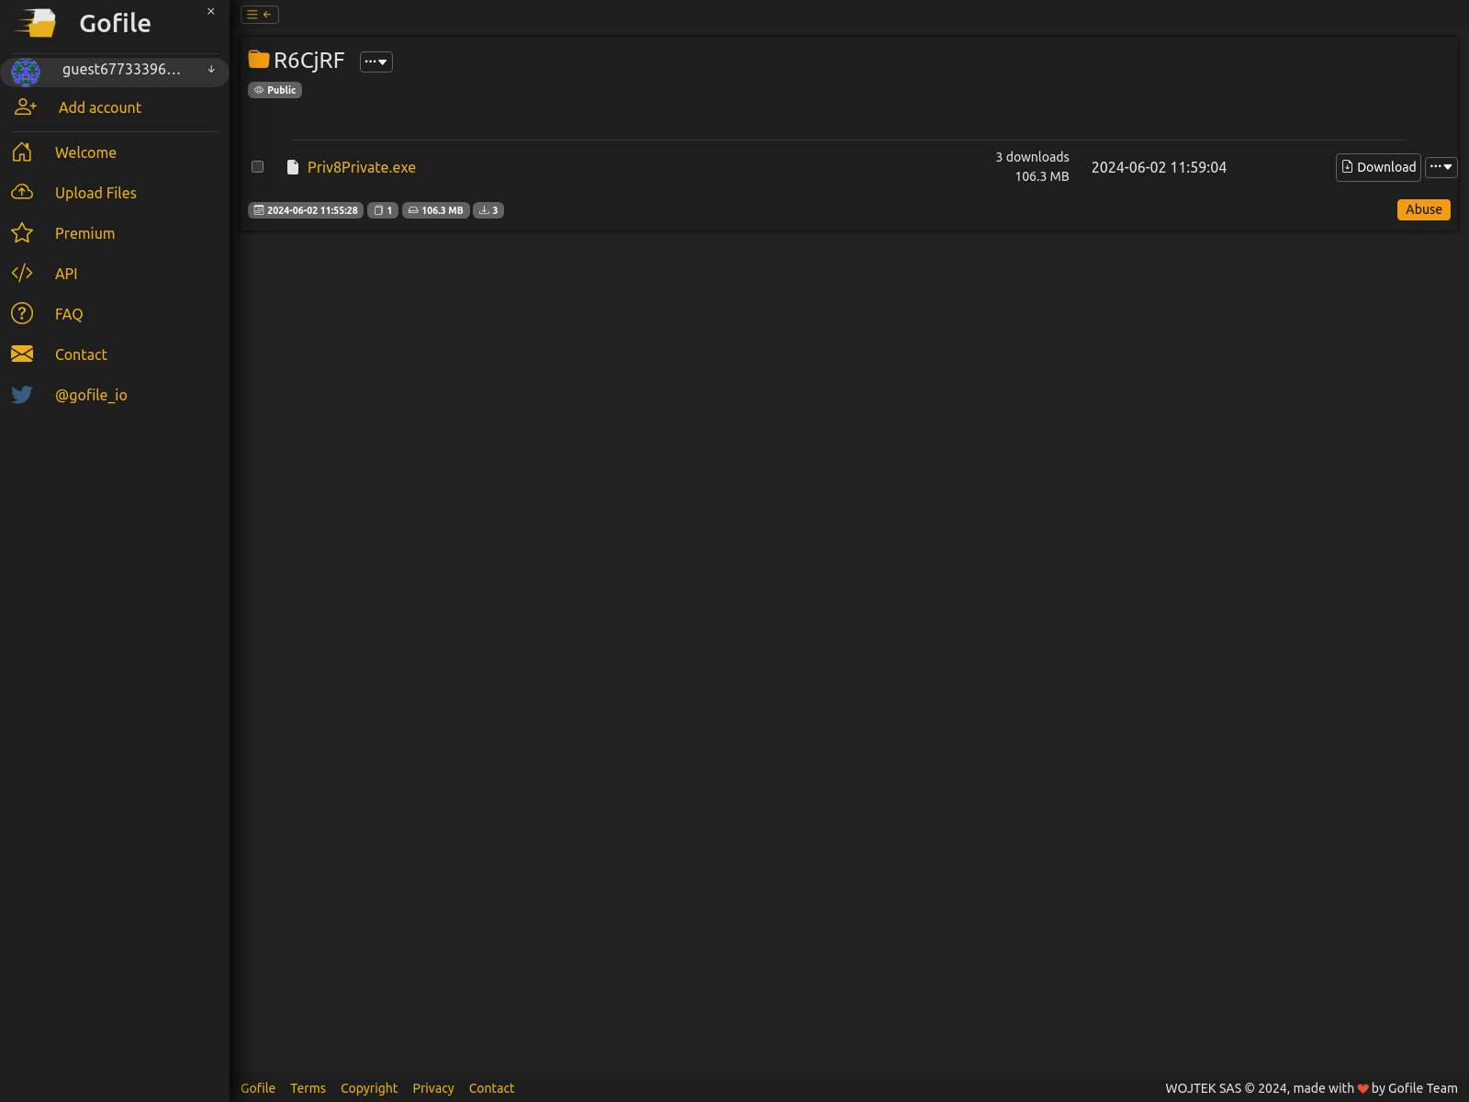Open the Copyright footer link

(369, 1088)
